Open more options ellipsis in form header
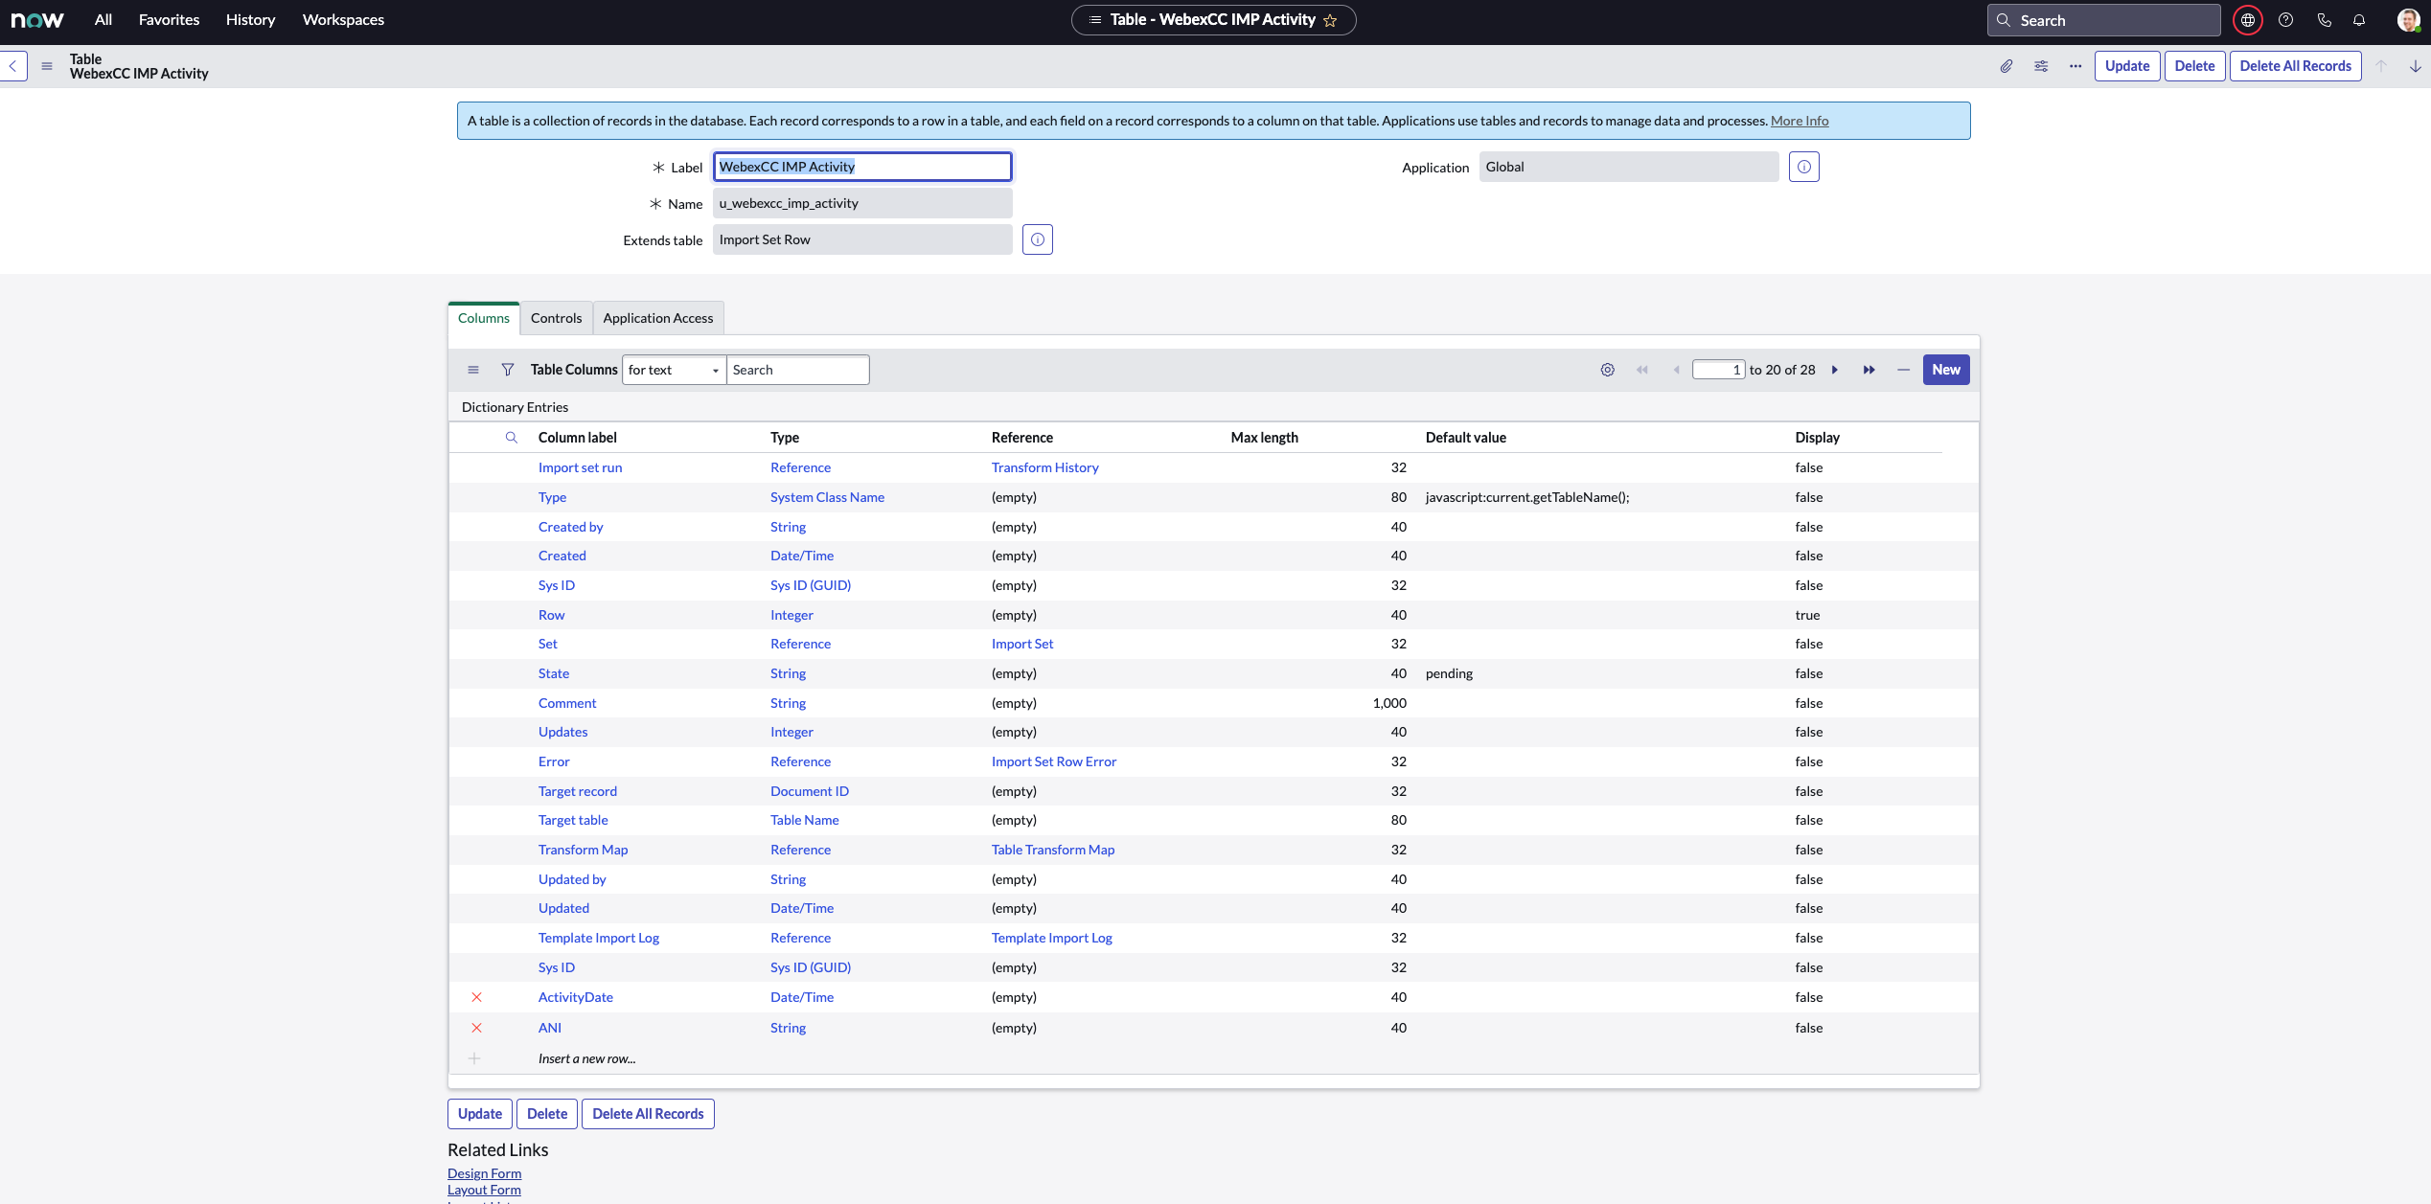Image resolution: width=2431 pixels, height=1204 pixels. [2076, 66]
